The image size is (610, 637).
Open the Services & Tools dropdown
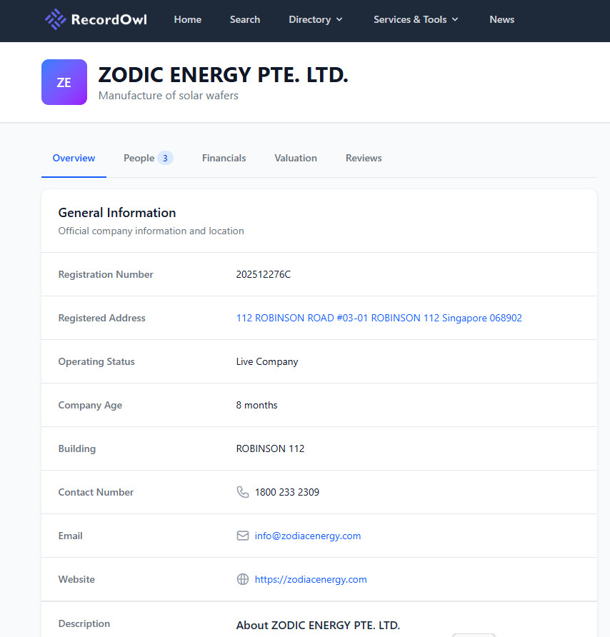416,19
